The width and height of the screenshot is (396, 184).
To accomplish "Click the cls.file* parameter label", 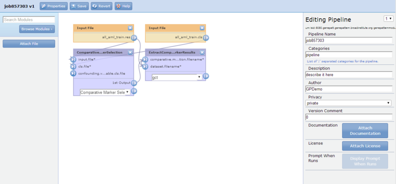I will [85, 67].
